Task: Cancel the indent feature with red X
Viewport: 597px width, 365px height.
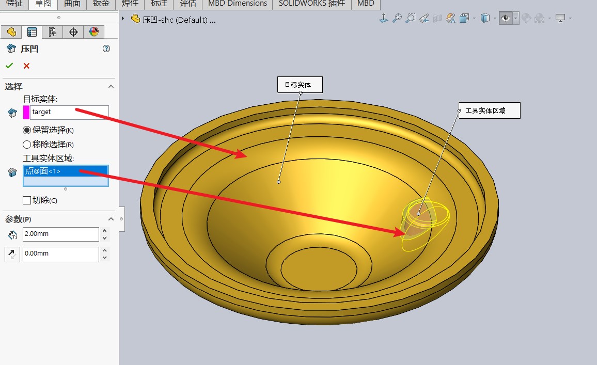Action: coord(26,66)
